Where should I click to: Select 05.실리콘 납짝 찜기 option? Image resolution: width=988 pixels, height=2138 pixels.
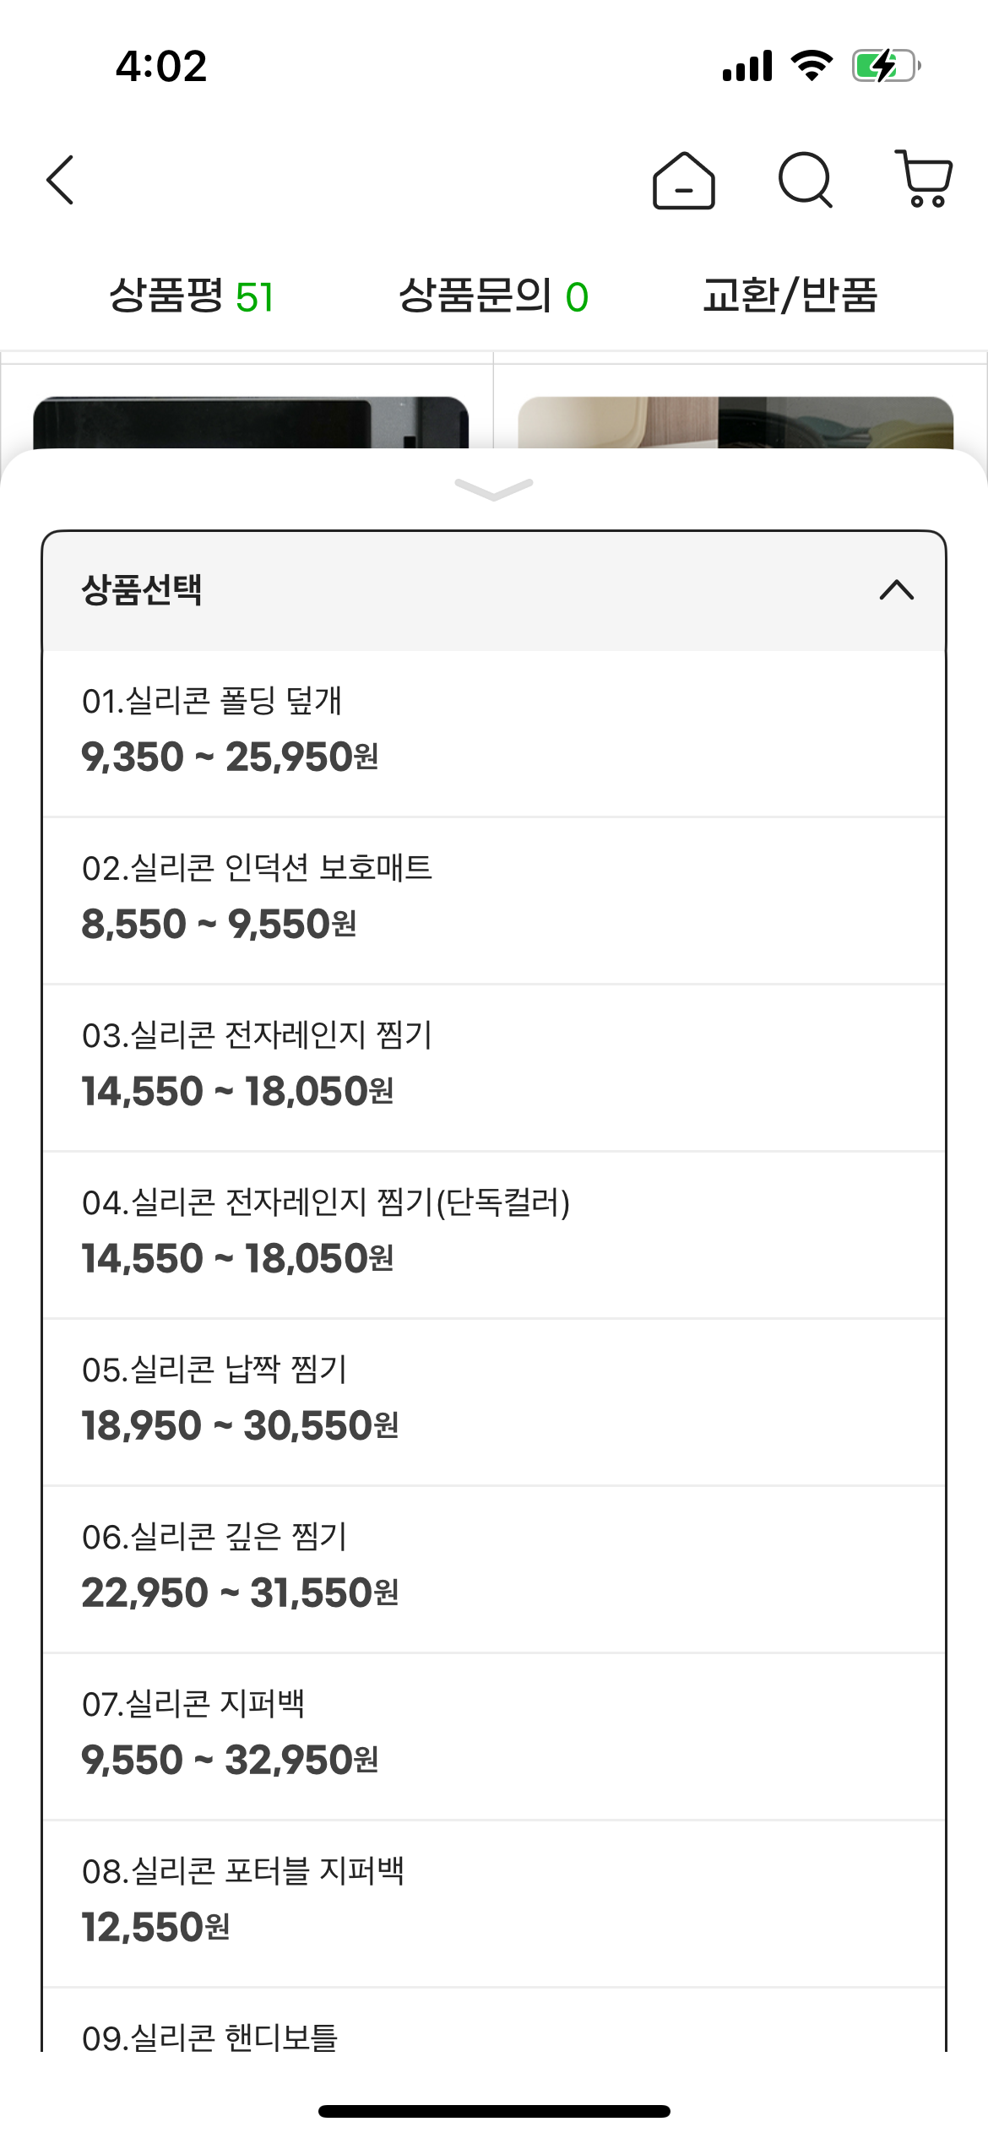pos(493,1400)
